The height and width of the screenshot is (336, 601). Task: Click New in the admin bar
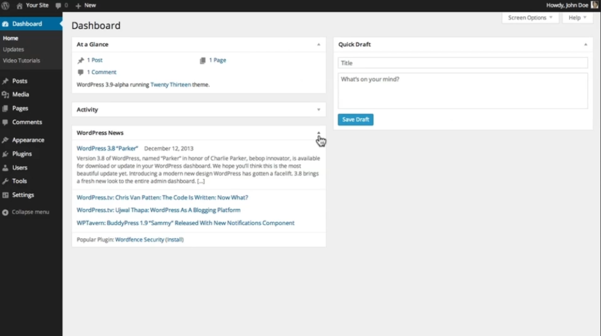click(90, 5)
